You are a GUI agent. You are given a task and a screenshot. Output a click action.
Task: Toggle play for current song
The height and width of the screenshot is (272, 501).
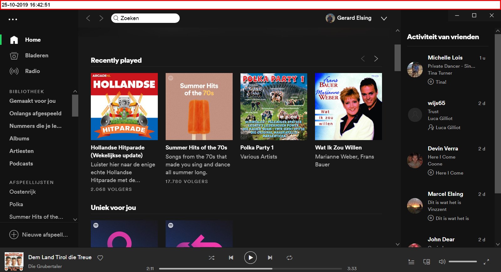[x=250, y=258]
